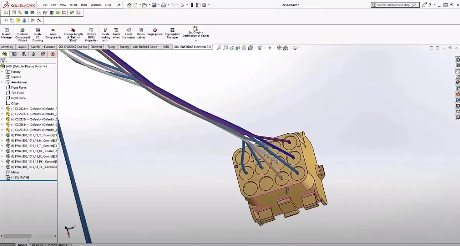Screen dimensions: 460x246
Task: Select the Mates tree item
Action: [x=12, y=172]
